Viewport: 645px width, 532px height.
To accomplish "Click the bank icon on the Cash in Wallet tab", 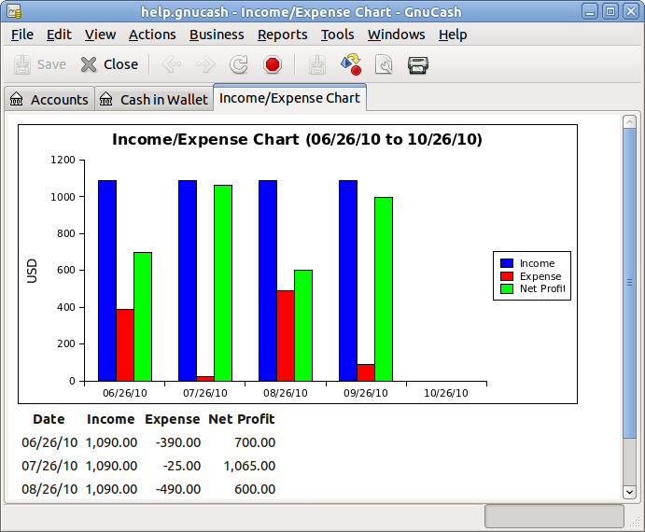I will tap(105, 99).
